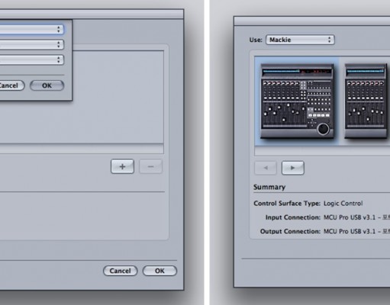Viewport: 390px width, 305px height.
Task: Click the Input Connection MCU Pro USB value
Action: point(356,217)
